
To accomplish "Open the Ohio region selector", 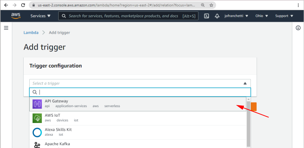I will 262,16.
